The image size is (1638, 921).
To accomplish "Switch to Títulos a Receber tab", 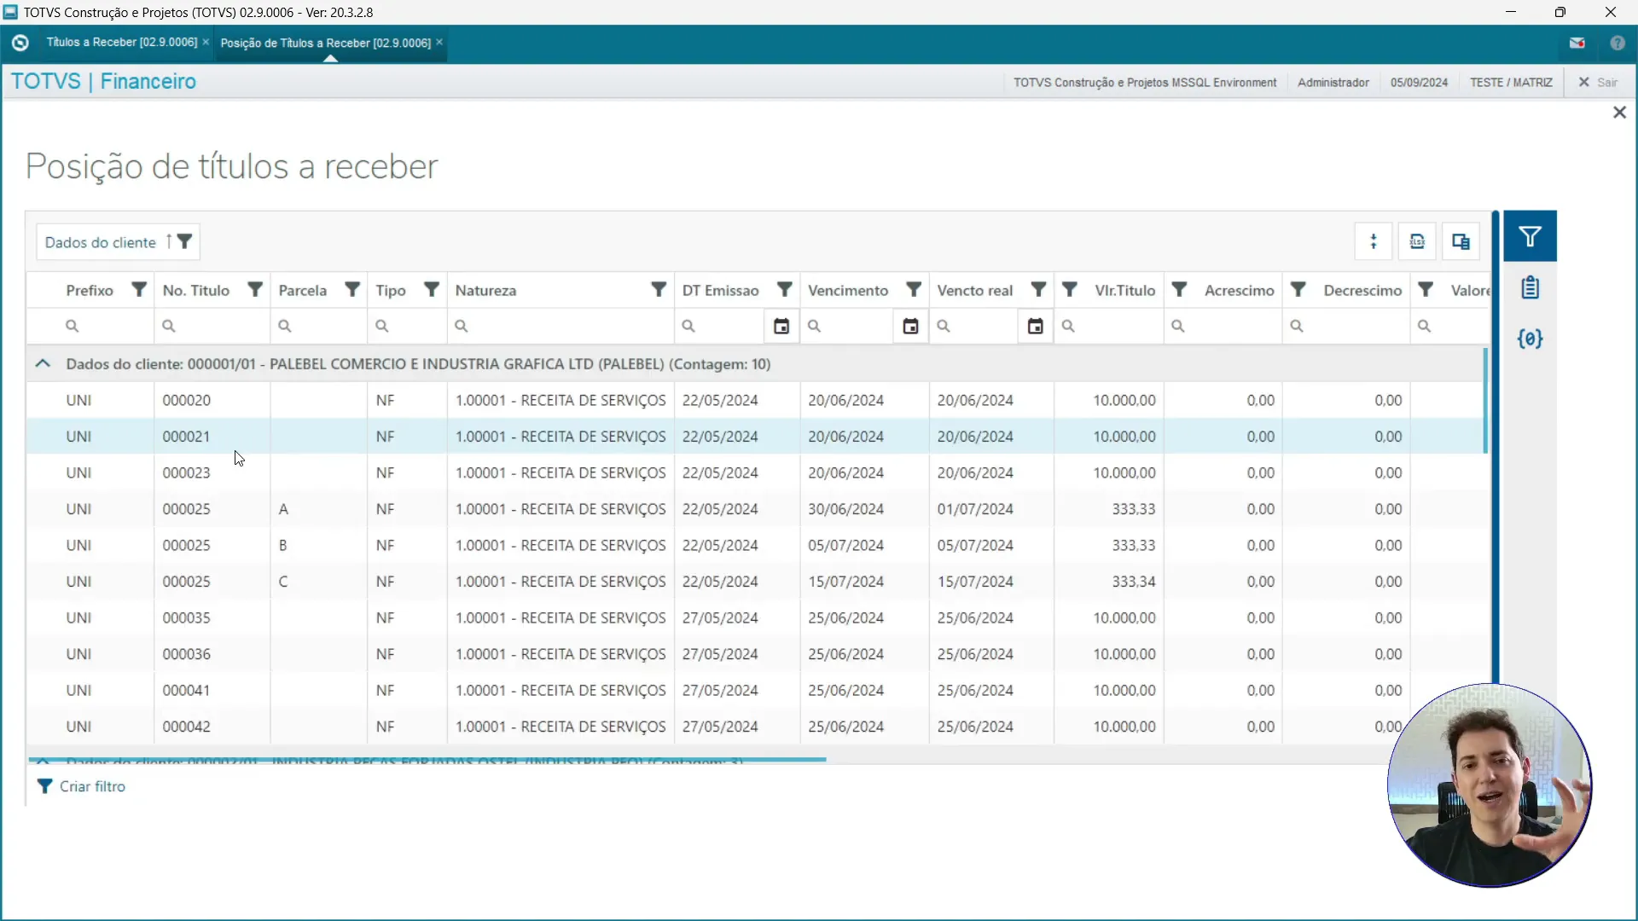I will (119, 43).
